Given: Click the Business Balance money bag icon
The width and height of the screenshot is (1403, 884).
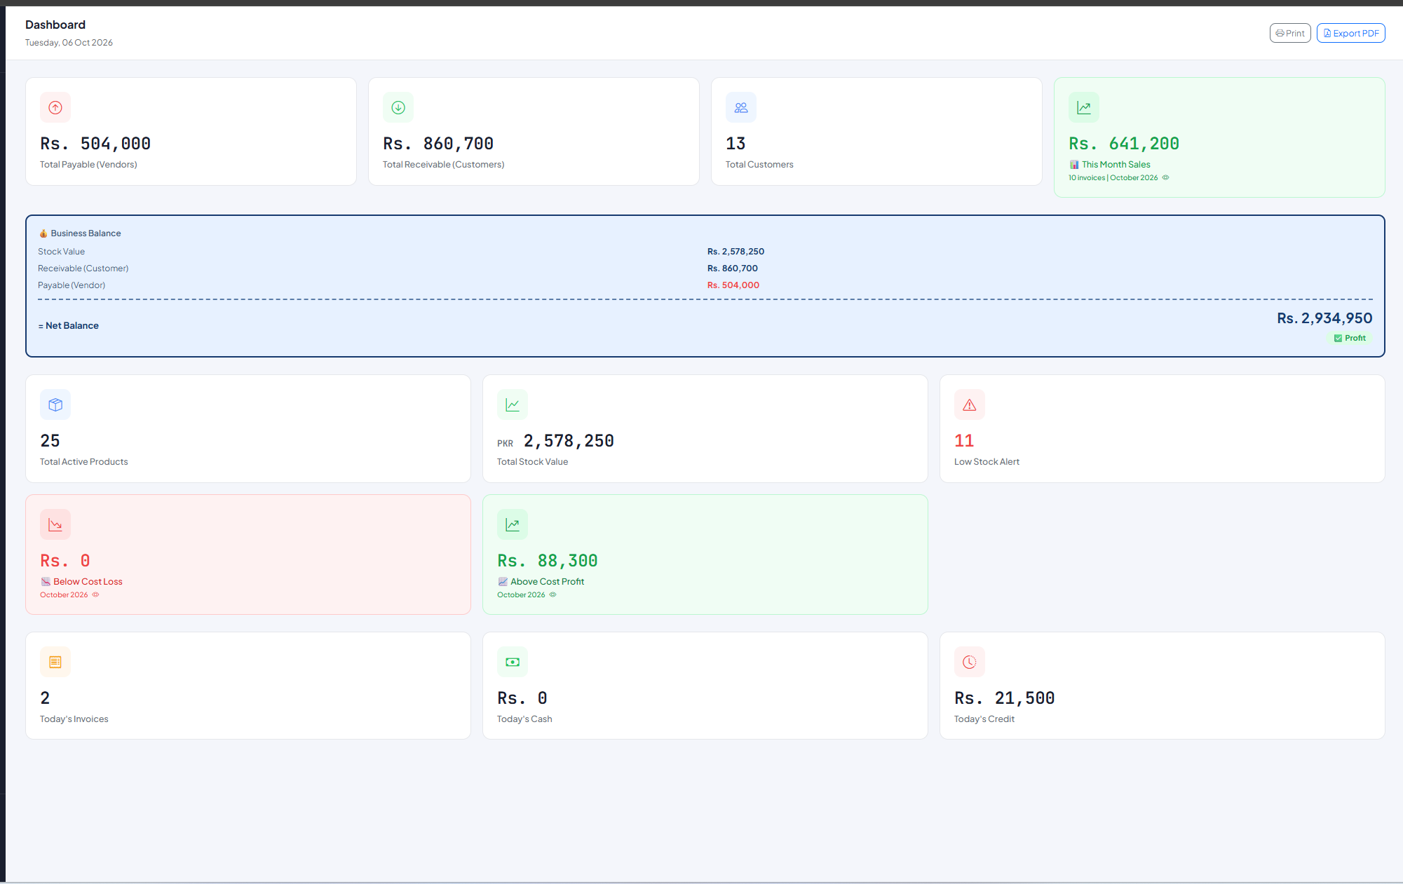Looking at the screenshot, I should pyautogui.click(x=43, y=233).
